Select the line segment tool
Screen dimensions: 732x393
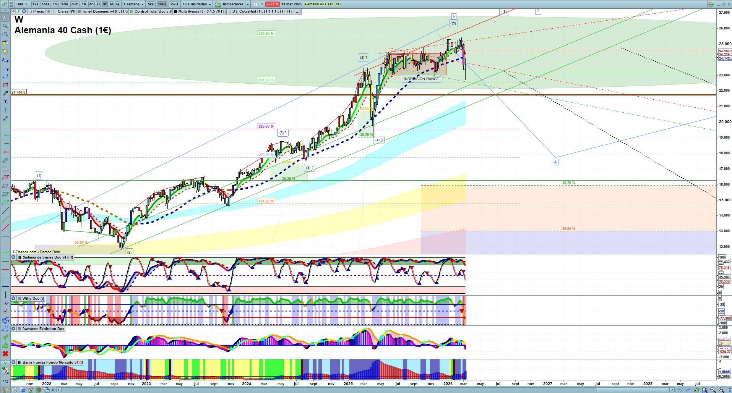coord(5,118)
